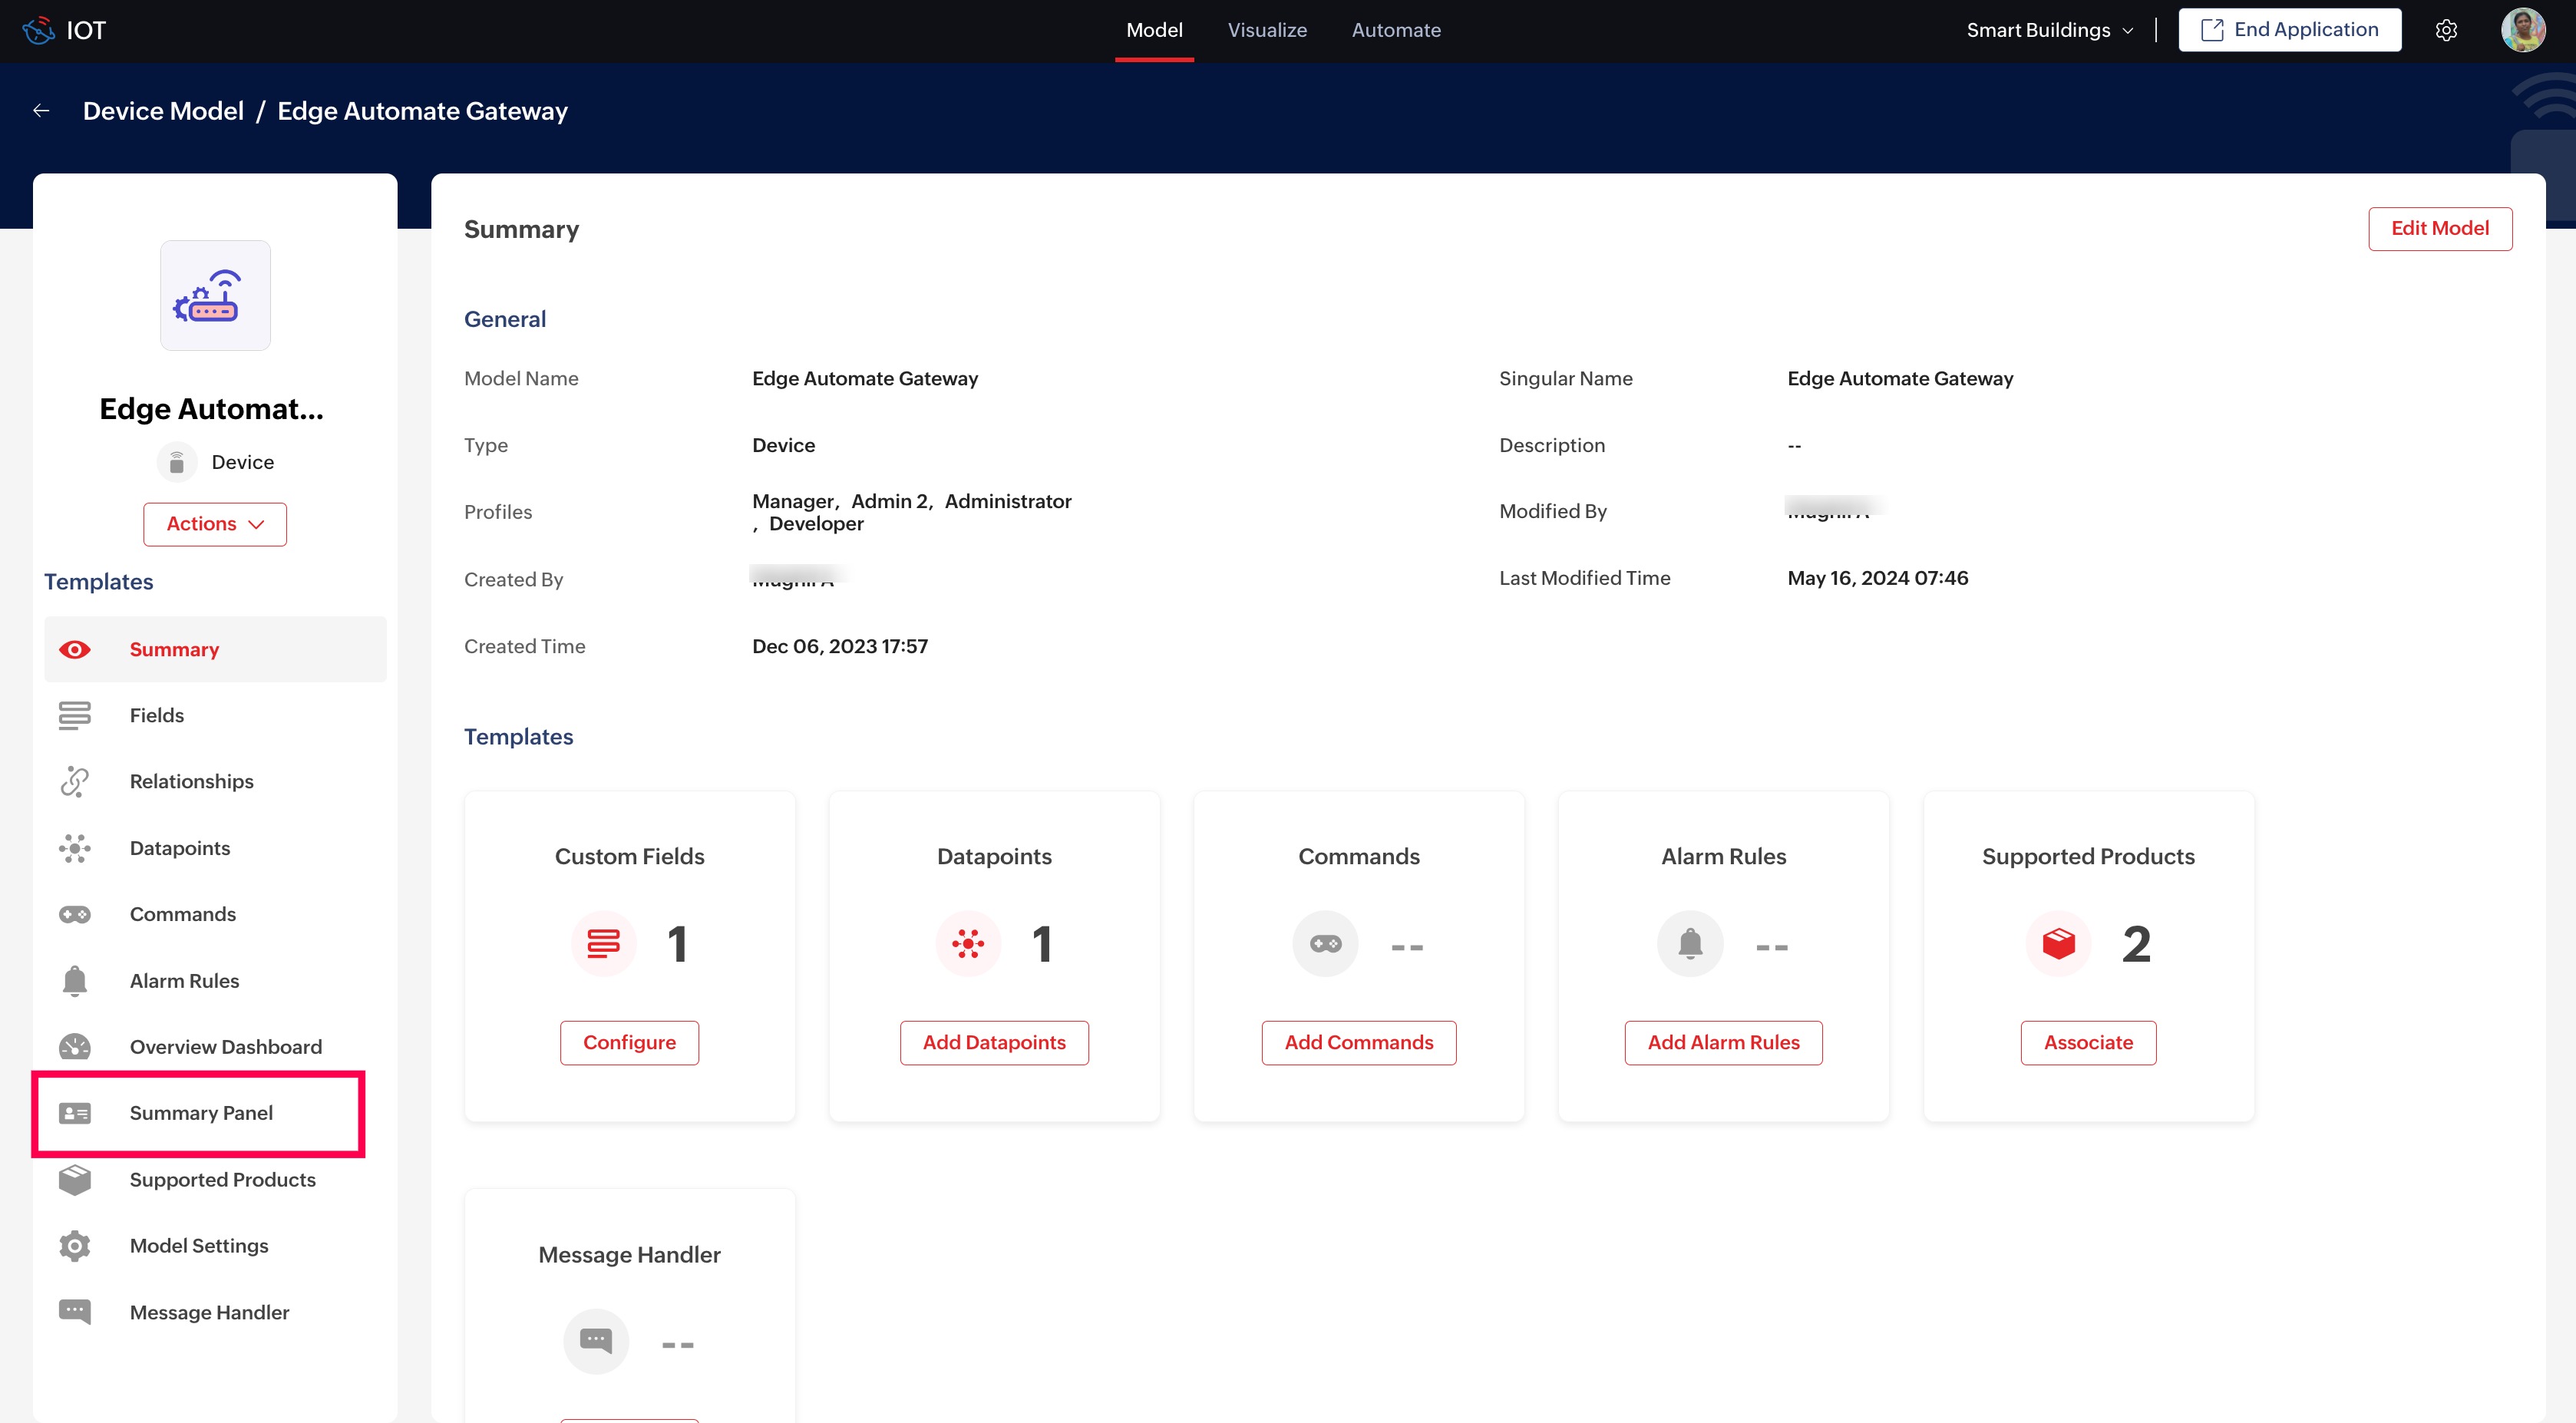Click the Overview Dashboard gauge icon
Image resolution: width=2576 pixels, height=1423 pixels.
pos(74,1047)
